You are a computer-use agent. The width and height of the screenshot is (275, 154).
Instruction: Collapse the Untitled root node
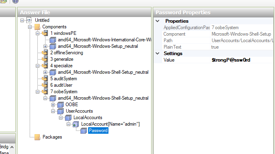(x=22, y=21)
